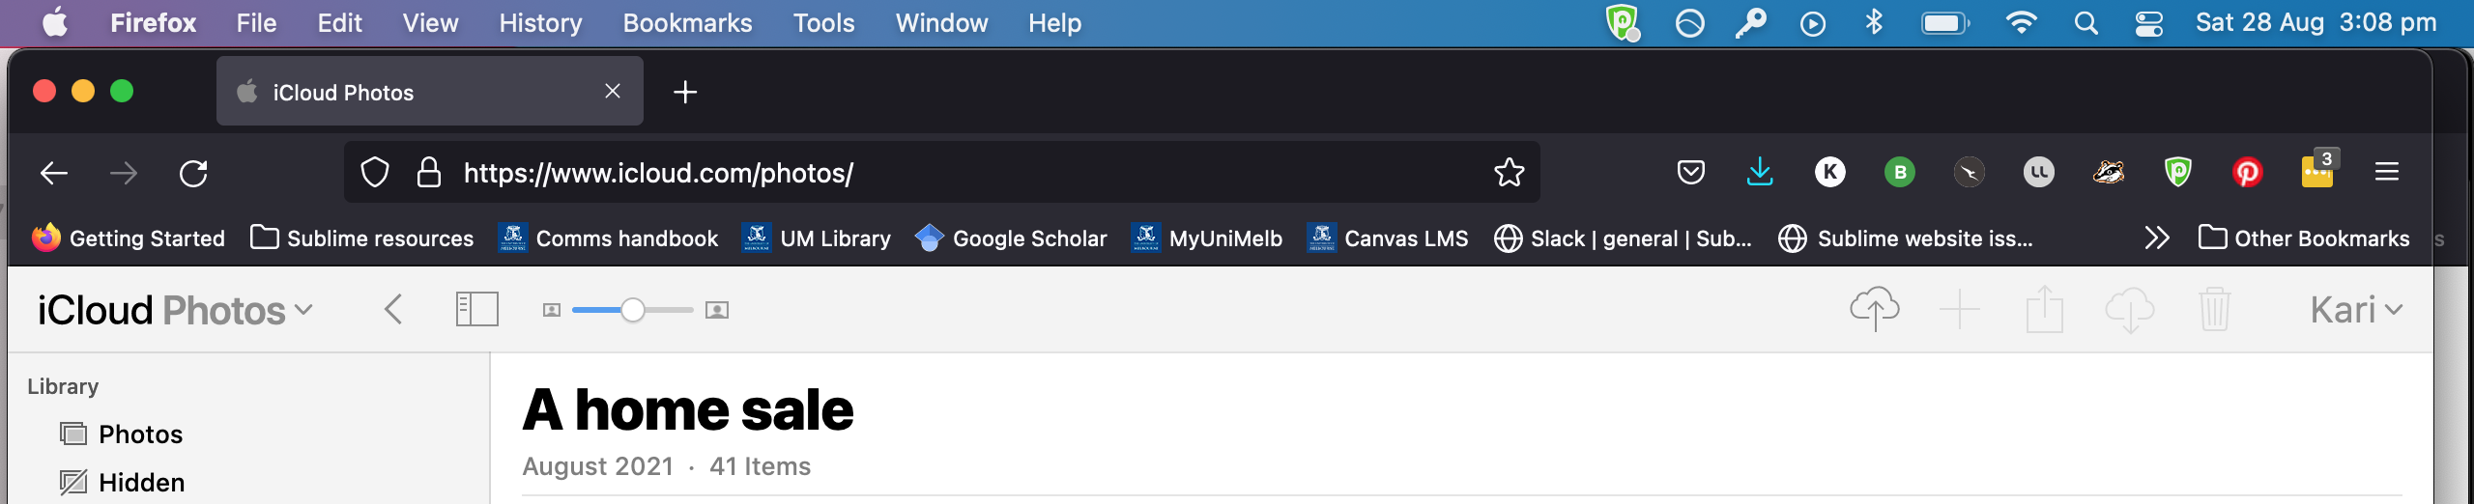Click the add to album plus icon
2474x504 pixels.
1959,310
